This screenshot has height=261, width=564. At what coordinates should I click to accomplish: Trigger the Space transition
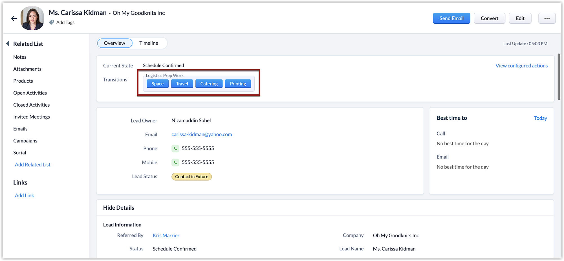(157, 84)
